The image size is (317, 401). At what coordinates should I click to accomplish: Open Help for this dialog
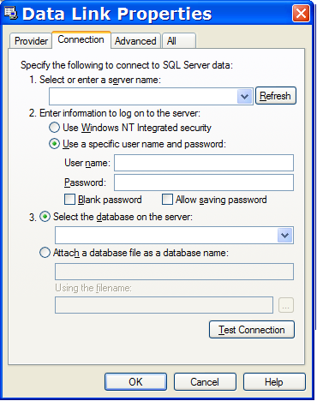pyautogui.click(x=274, y=381)
